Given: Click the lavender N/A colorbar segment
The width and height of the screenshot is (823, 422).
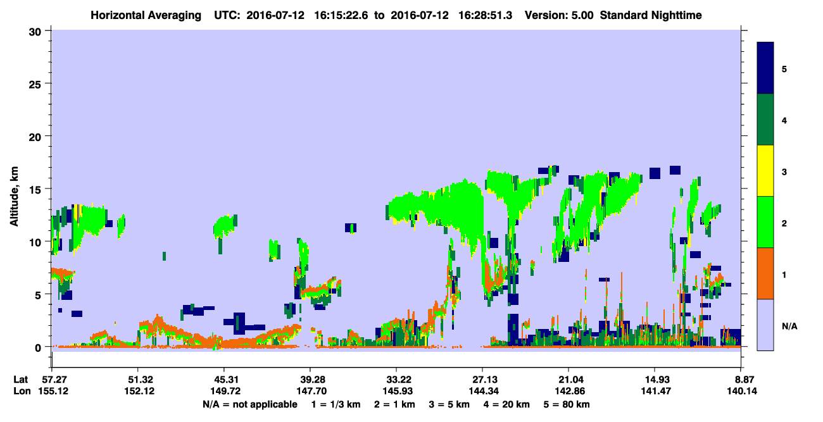Looking at the screenshot, I should click(765, 325).
